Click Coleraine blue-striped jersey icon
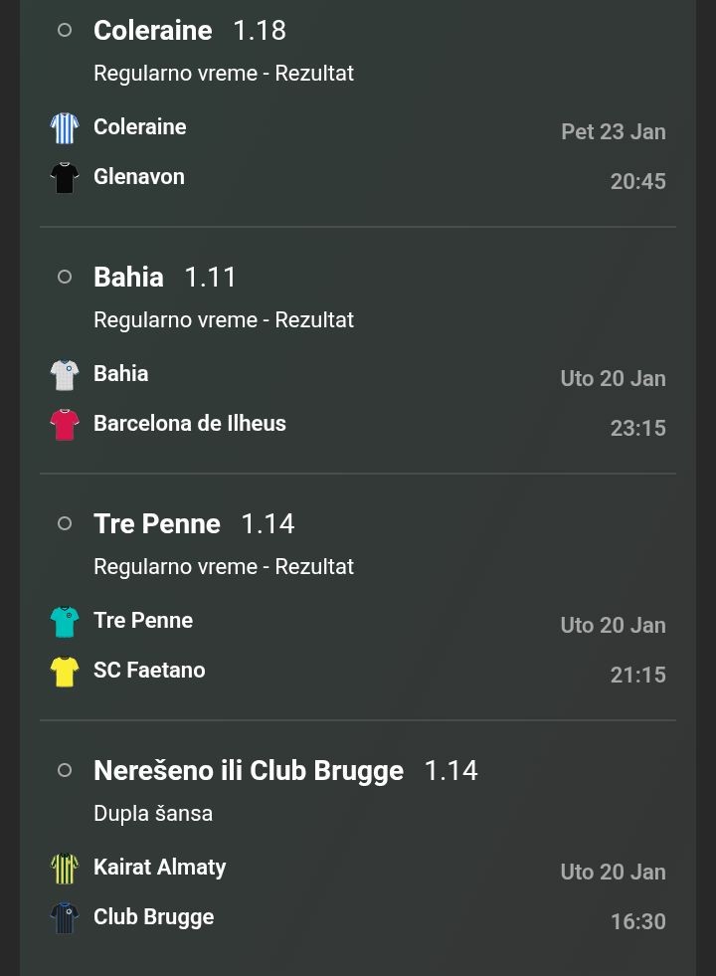716x976 pixels. pos(65,128)
